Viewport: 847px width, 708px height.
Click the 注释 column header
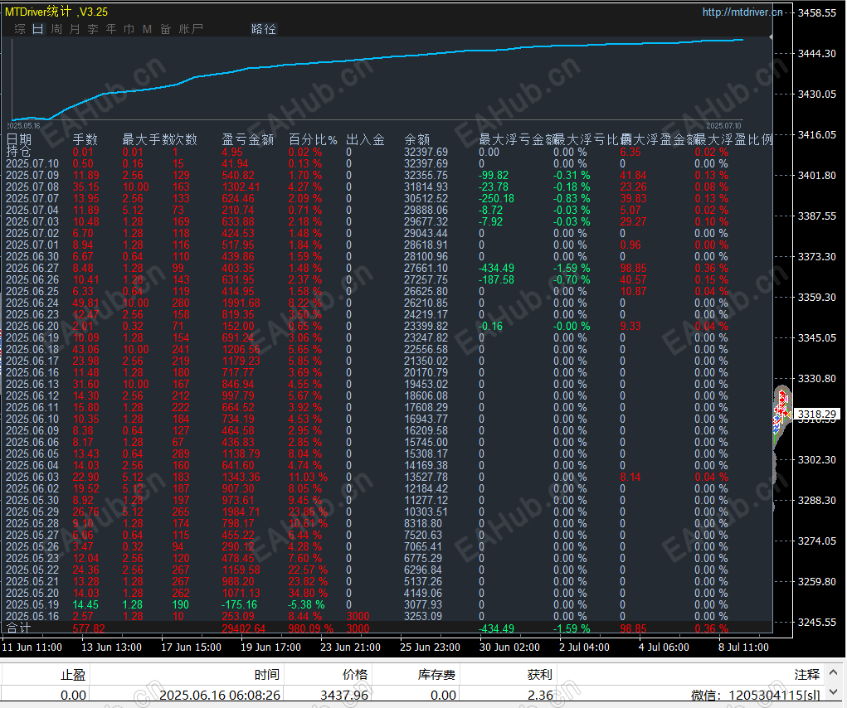[x=807, y=675]
